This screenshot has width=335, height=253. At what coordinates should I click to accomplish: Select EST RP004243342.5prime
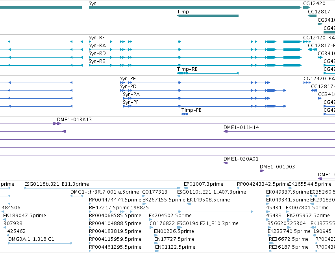tap(263, 184)
